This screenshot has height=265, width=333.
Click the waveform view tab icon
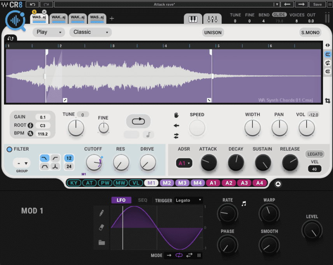11,38
